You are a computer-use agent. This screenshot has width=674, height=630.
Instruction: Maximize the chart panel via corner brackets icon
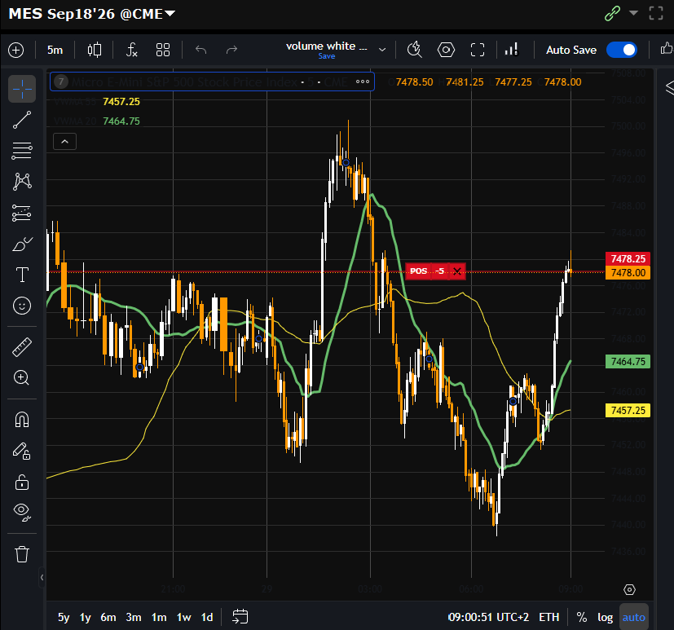coord(656,13)
